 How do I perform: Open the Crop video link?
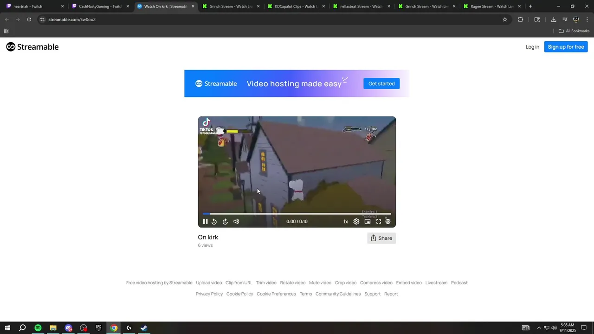point(346,283)
